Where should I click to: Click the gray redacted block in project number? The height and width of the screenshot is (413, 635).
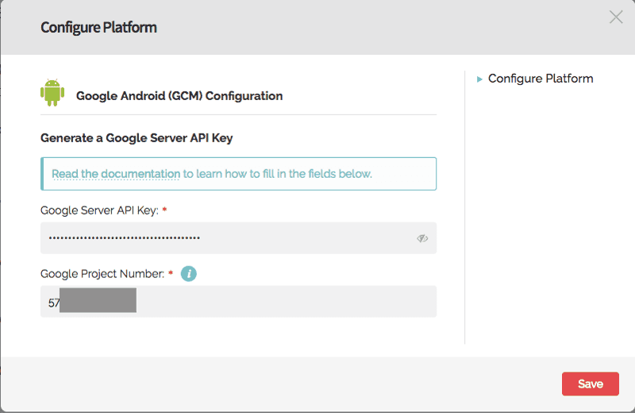tap(98, 300)
